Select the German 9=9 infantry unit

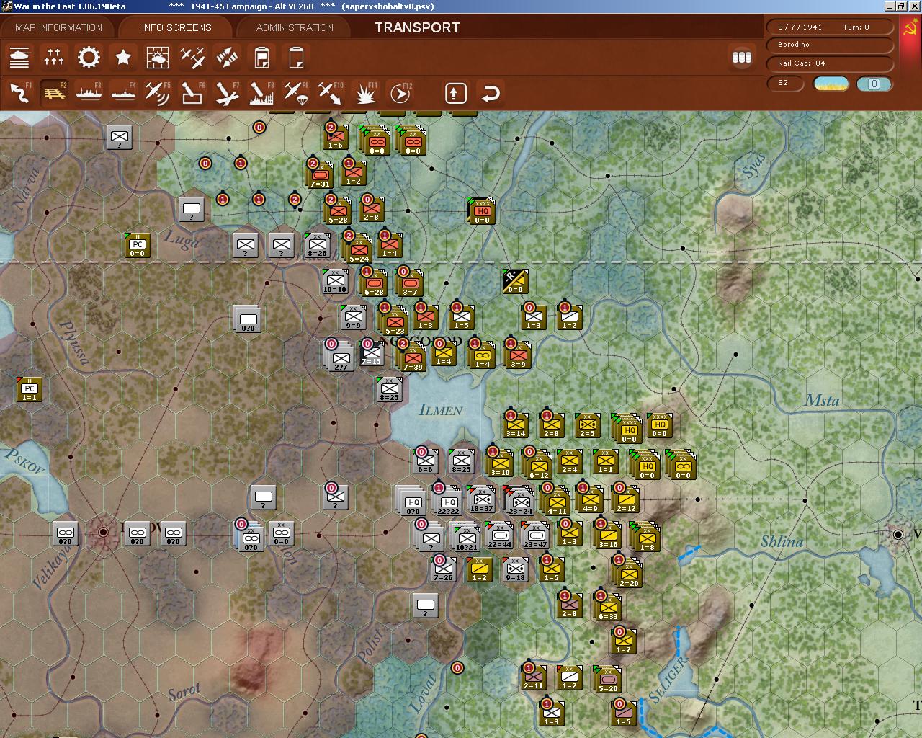(x=353, y=318)
